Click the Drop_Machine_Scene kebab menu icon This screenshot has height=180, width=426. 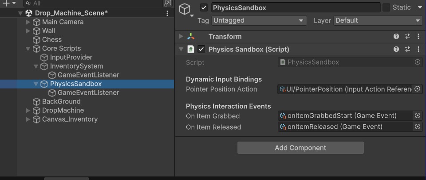point(167,13)
